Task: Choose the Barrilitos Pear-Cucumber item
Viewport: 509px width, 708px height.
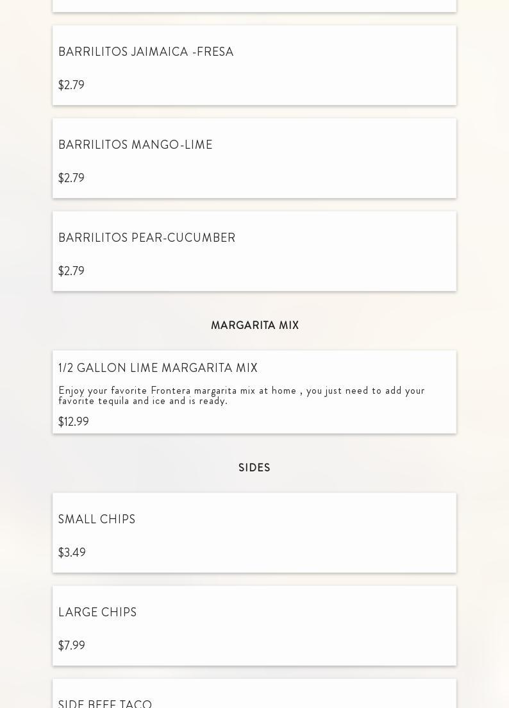Action: coord(147,238)
